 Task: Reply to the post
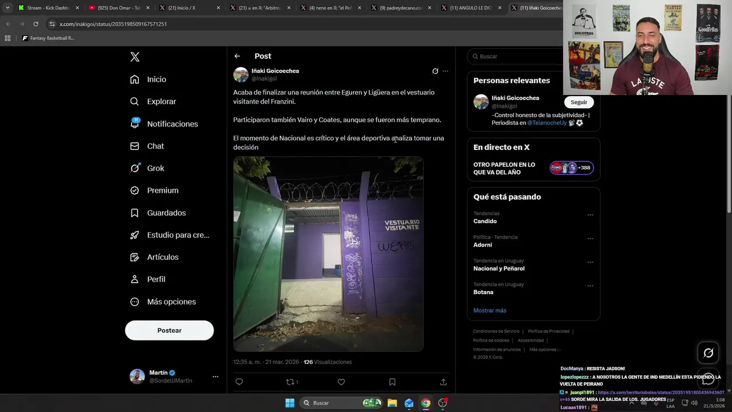coord(239,382)
